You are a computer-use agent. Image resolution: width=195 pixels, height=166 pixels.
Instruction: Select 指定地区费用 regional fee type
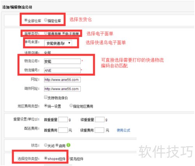[x=71, y=106]
